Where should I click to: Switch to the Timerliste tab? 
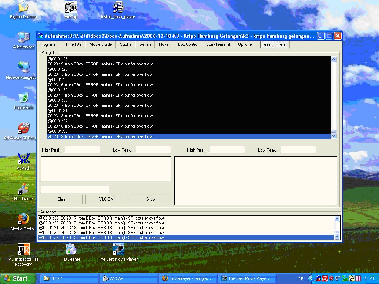click(x=73, y=44)
